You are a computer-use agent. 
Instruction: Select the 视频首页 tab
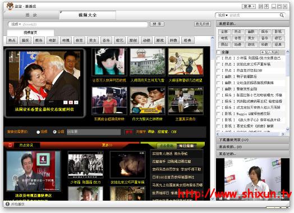30,33
